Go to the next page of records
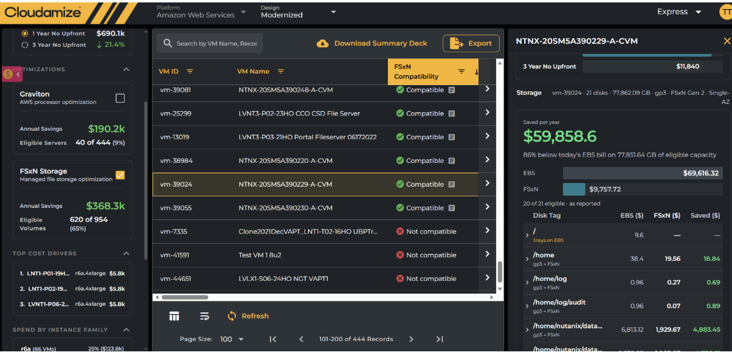732x355 pixels. [412, 339]
